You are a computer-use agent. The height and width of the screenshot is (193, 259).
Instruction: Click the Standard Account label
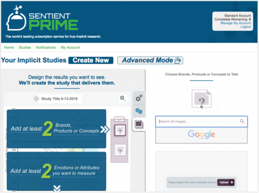tap(237, 15)
